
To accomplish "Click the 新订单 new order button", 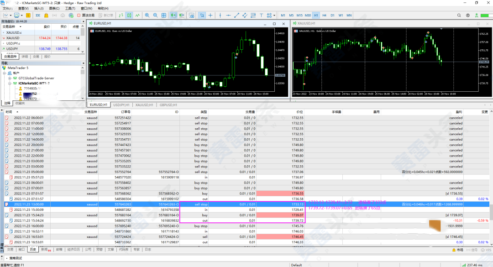I will [106, 15].
